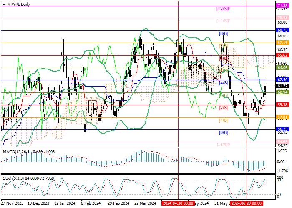Click the black 61.77 current price tag
This screenshot has width=292, height=208.
[282, 86]
